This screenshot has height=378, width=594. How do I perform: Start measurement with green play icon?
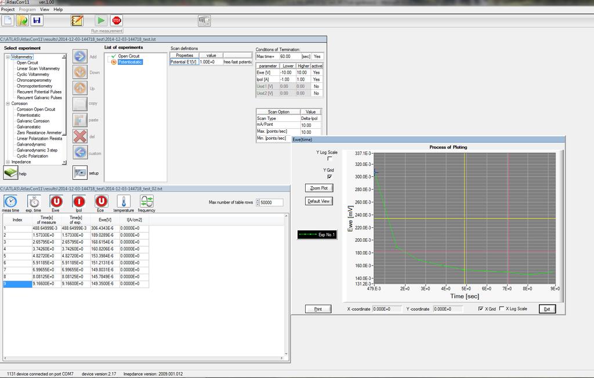(101, 20)
